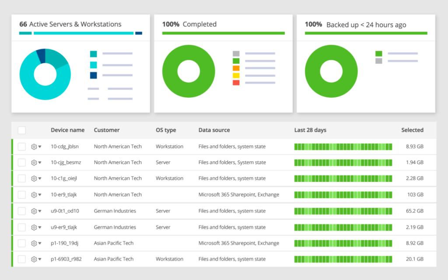Tick the checkbox for p1-6903_r982
Image resolution: width=448 pixels, height=280 pixels.
click(x=22, y=259)
